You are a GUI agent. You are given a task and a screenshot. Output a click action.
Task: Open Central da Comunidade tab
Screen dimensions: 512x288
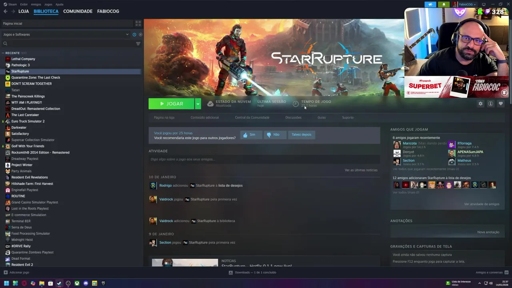coord(252,118)
